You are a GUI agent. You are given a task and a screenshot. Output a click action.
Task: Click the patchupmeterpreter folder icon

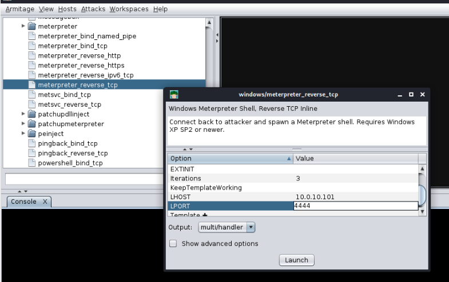[x=33, y=124]
